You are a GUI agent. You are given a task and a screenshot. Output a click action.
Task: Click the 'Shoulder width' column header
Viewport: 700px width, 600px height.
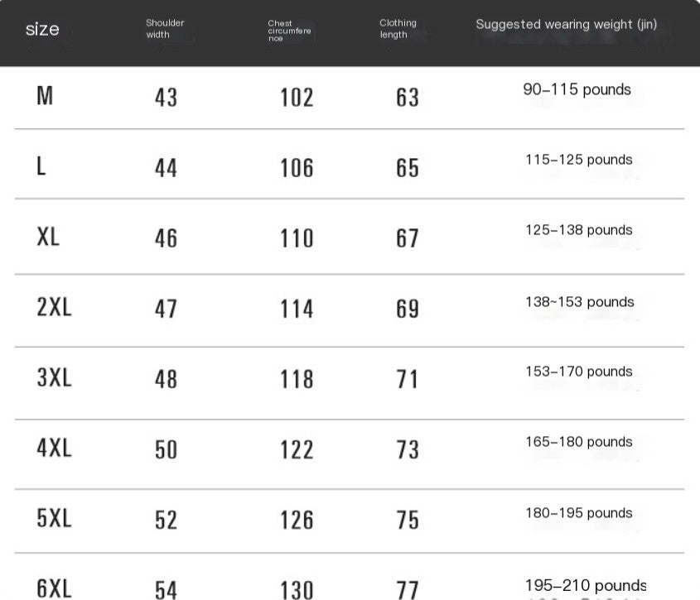point(164,29)
